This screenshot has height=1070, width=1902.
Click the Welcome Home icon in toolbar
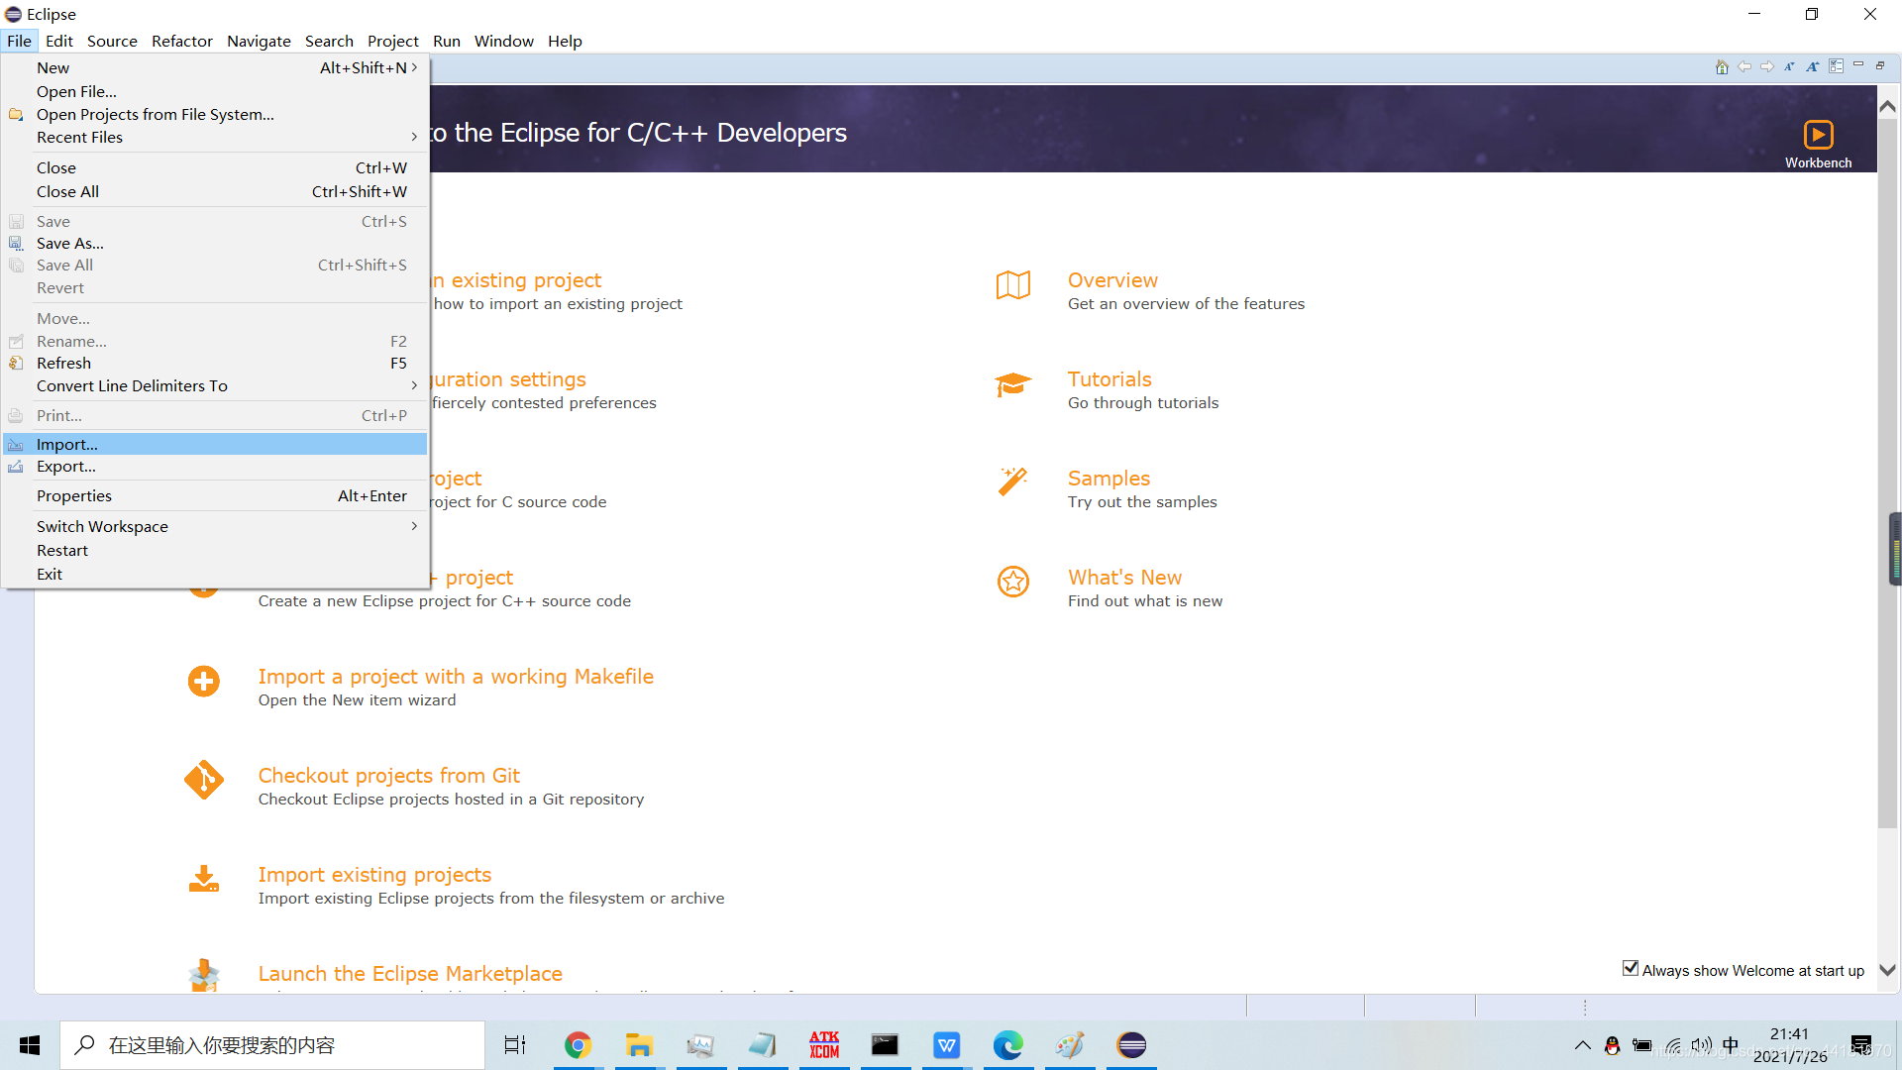(x=1722, y=66)
